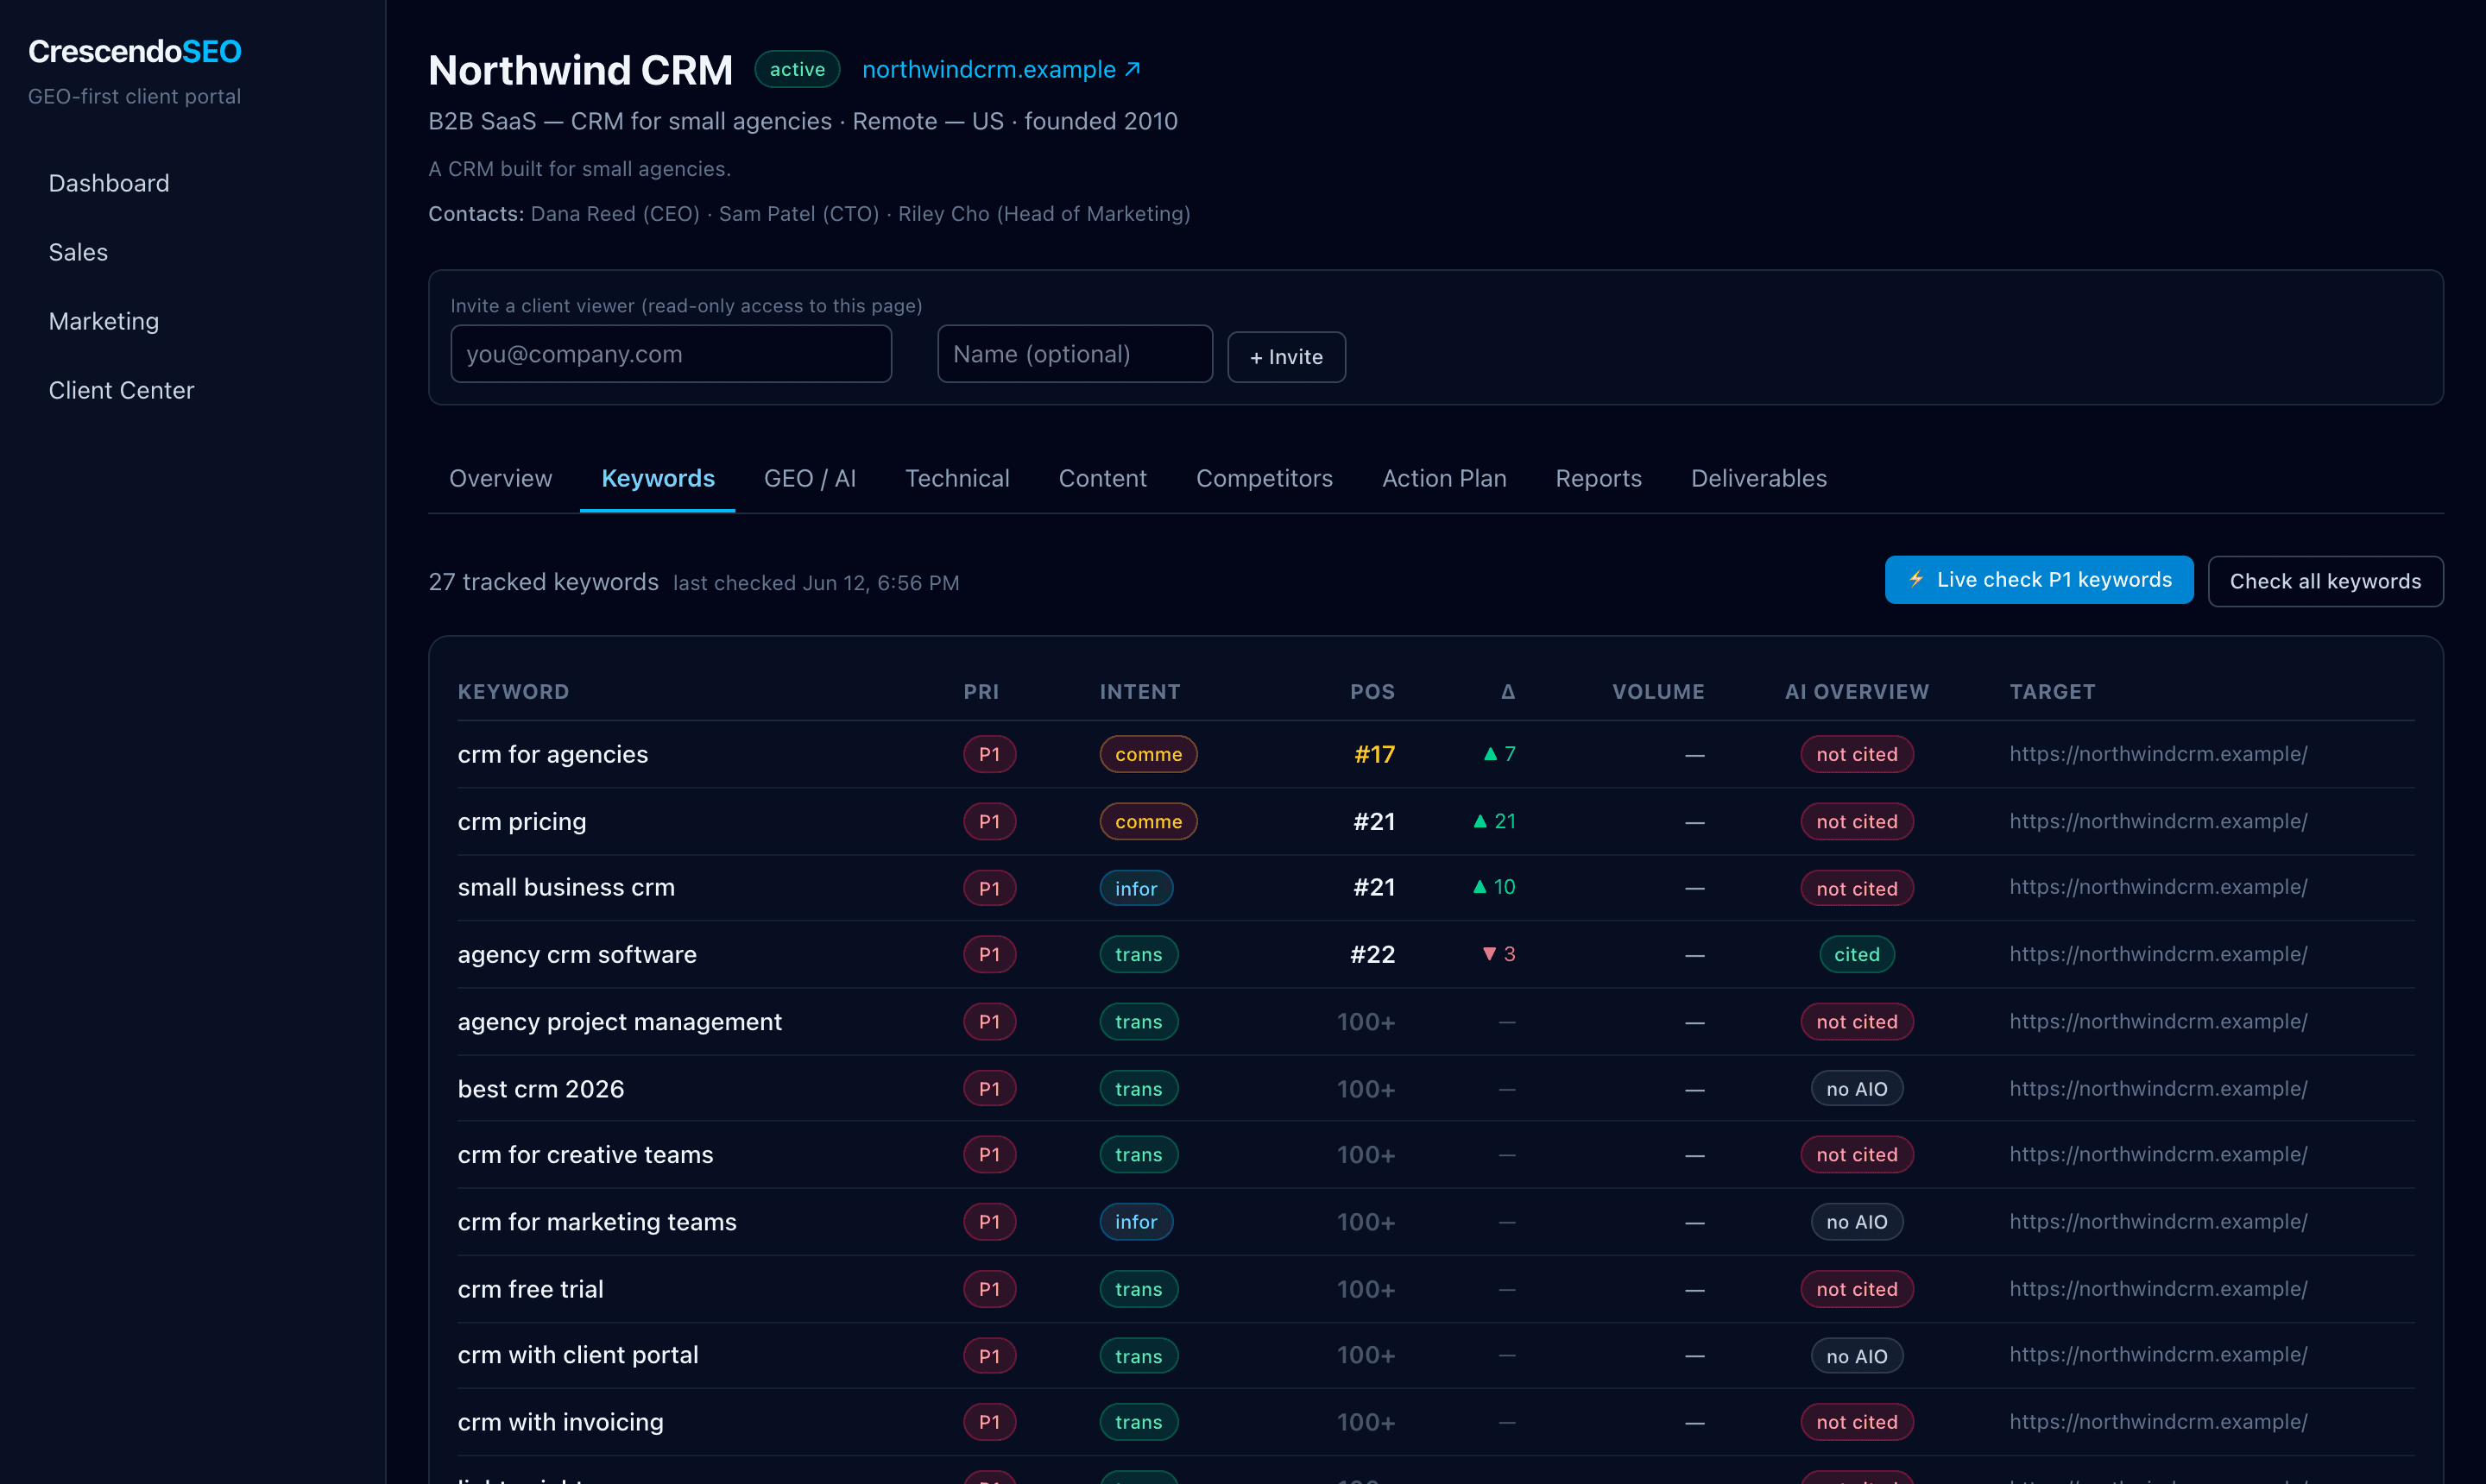The image size is (2486, 1484).
Task: Click the VOLUME column header
Action: tap(1657, 692)
